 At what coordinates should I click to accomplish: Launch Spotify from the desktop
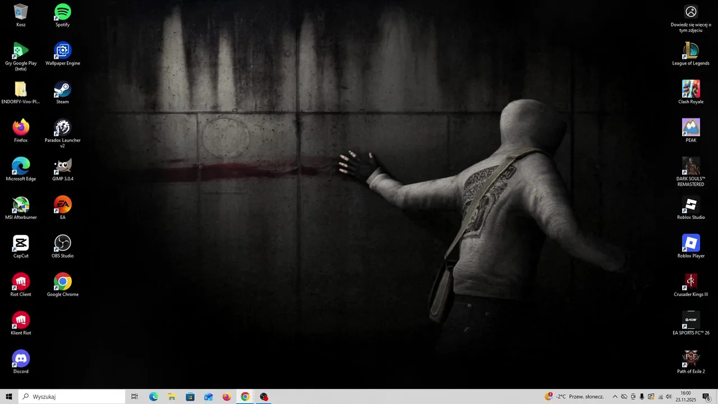point(62,15)
